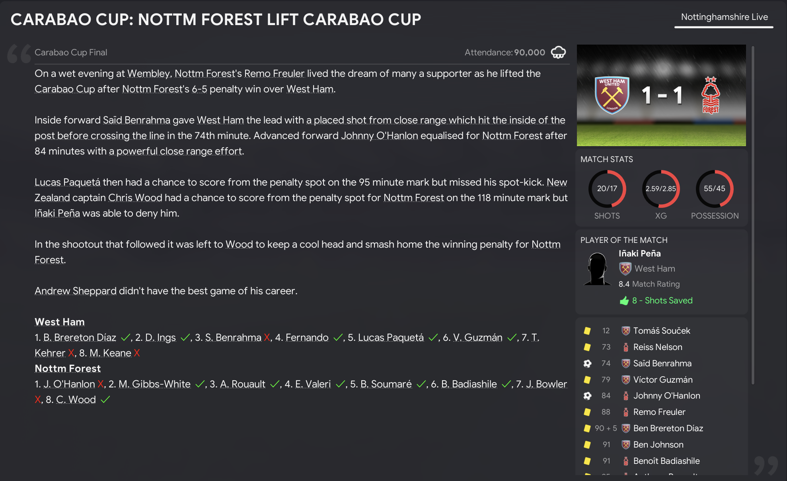Click the match events scrollbar
The image size is (787, 481).
[753, 215]
